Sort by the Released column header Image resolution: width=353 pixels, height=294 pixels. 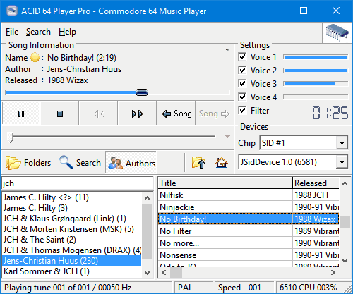316,183
